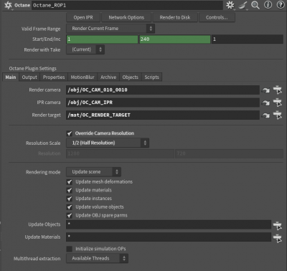Jump to IPR camera operator arrow
287x271 pixels.
tap(265, 103)
